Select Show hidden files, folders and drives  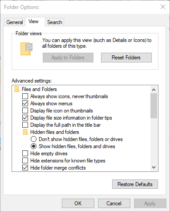click(33, 146)
